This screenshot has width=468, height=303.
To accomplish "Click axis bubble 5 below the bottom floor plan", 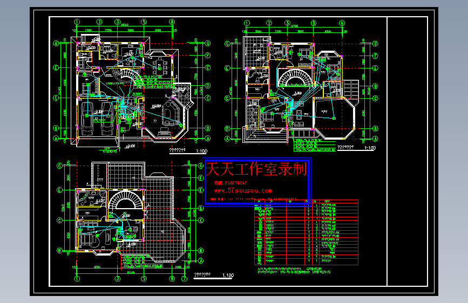I will click(x=144, y=279).
